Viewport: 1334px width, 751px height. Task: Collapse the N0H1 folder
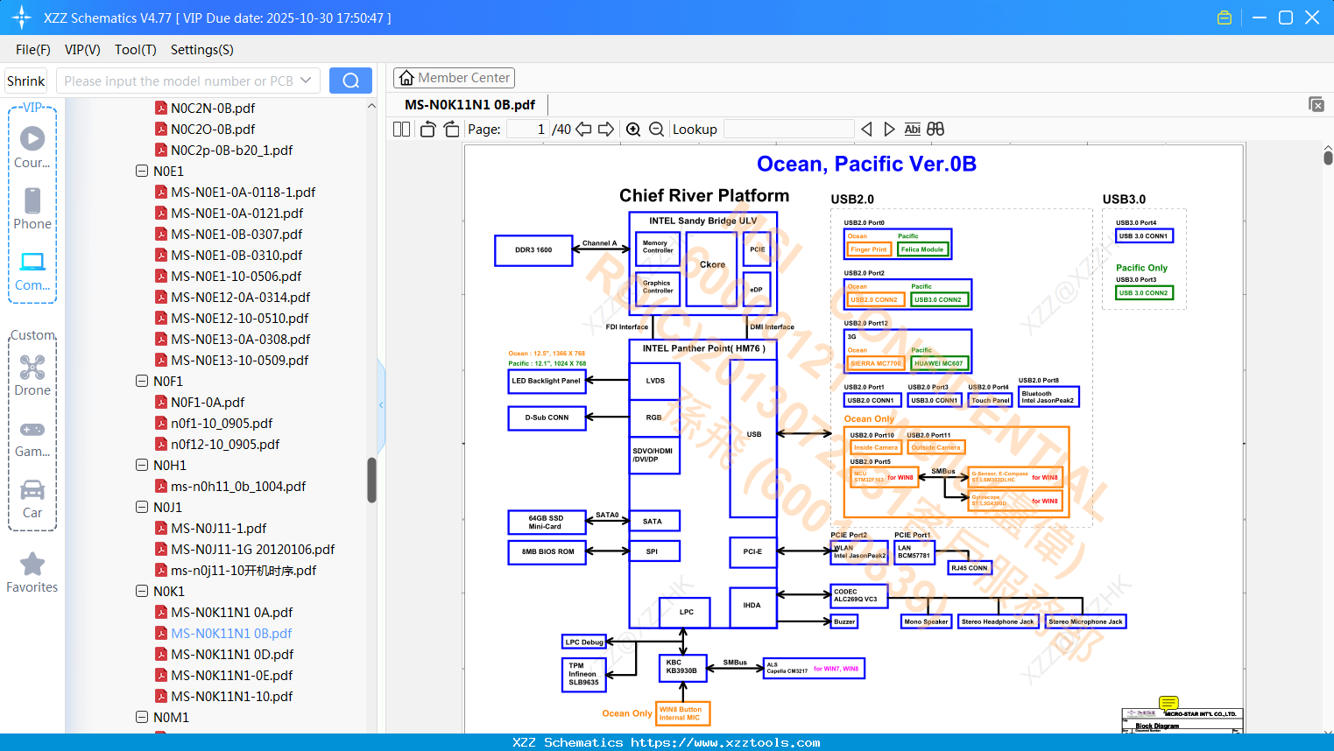(142, 465)
